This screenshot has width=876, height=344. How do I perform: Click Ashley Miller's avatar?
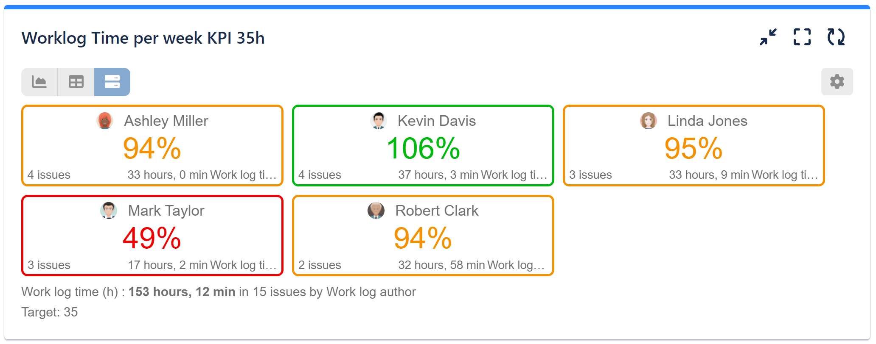[x=105, y=121]
